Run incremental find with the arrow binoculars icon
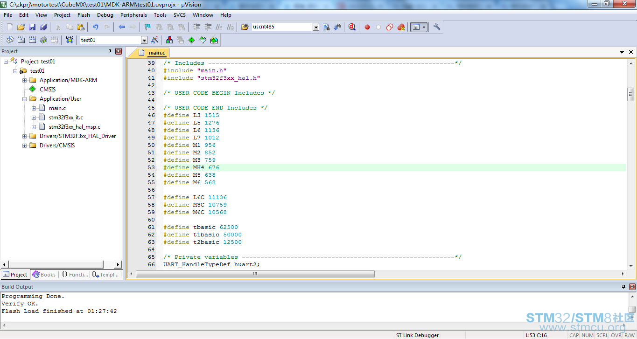 coord(337,27)
